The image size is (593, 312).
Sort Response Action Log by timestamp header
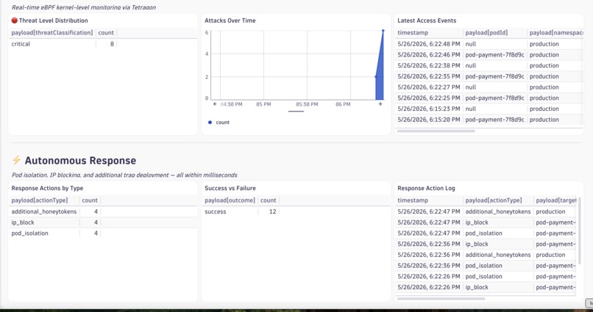click(413, 200)
